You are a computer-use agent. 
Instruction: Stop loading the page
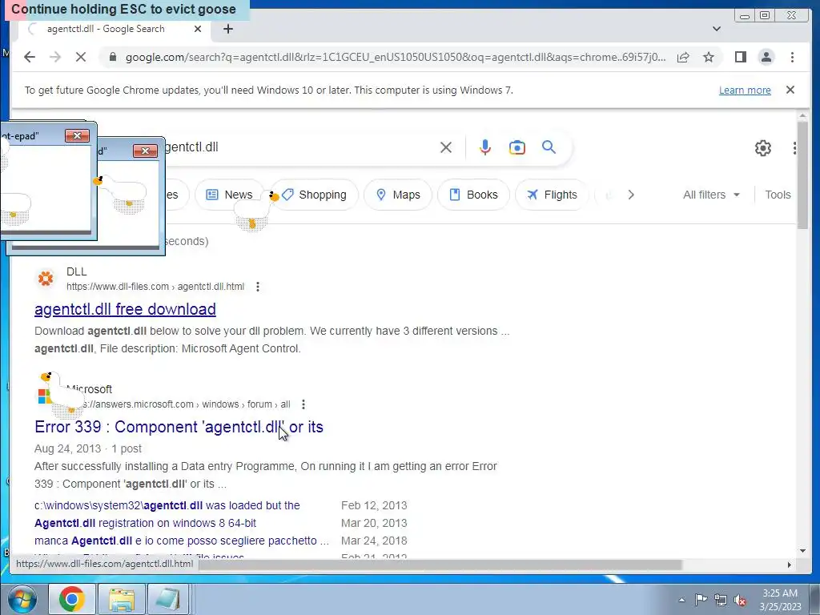(81, 57)
